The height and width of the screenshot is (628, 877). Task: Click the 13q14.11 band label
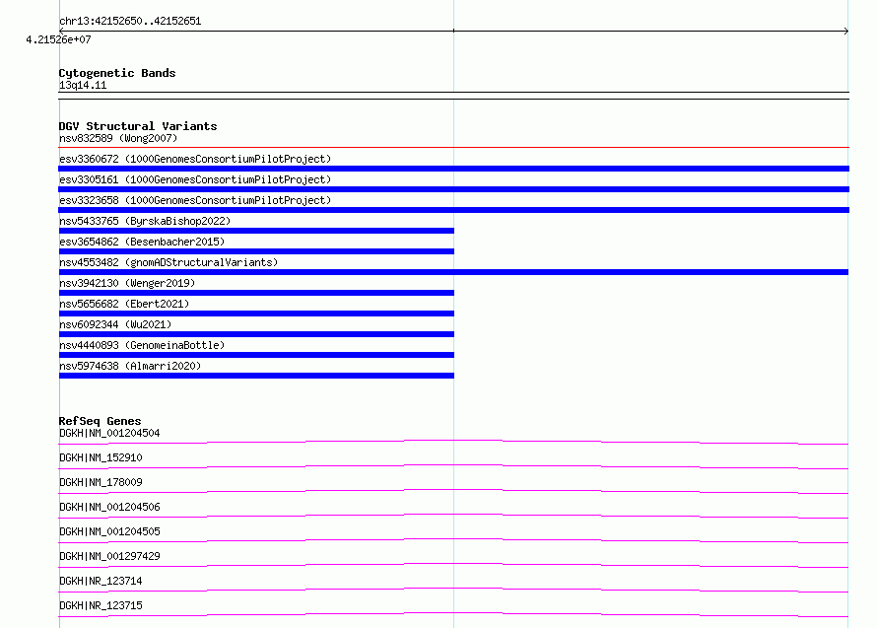point(83,85)
